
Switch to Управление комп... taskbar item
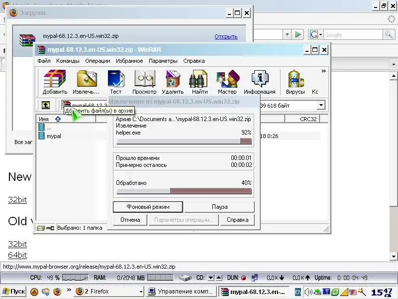pos(181,292)
